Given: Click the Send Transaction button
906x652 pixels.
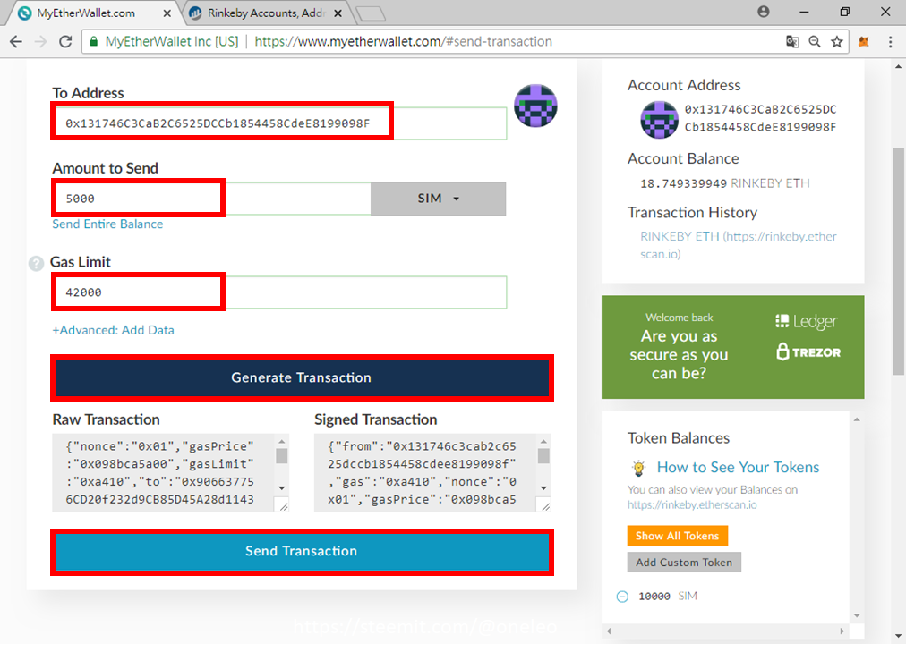Looking at the screenshot, I should click(x=302, y=551).
